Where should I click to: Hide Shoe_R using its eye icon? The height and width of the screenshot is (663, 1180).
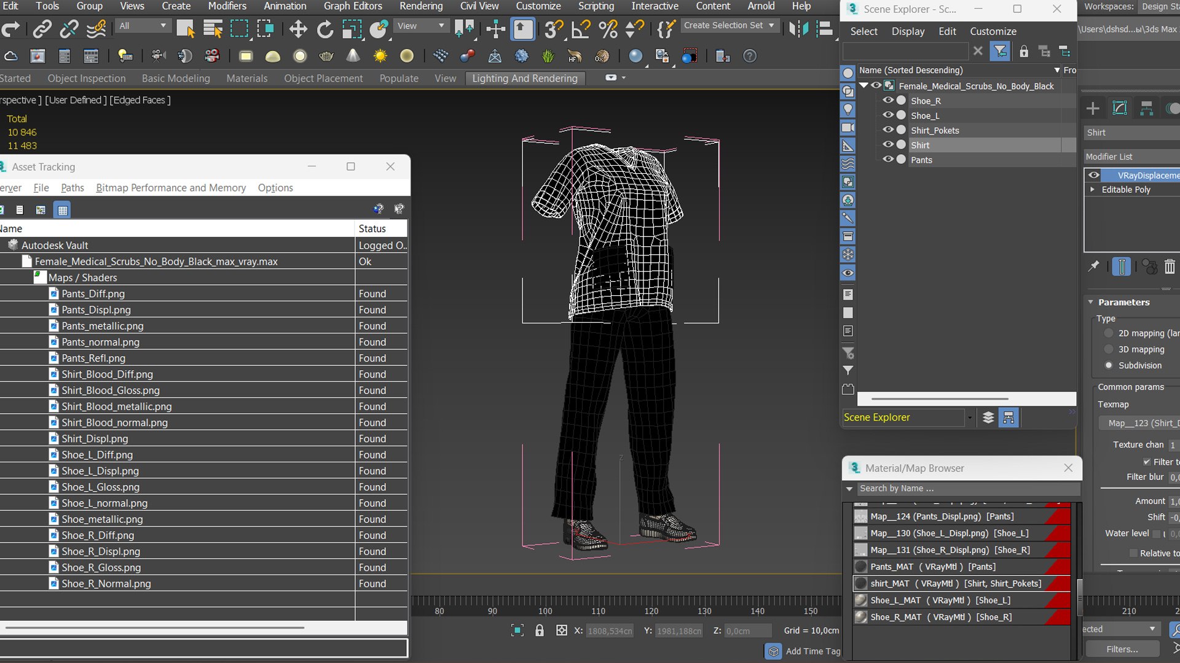pyautogui.click(x=888, y=100)
